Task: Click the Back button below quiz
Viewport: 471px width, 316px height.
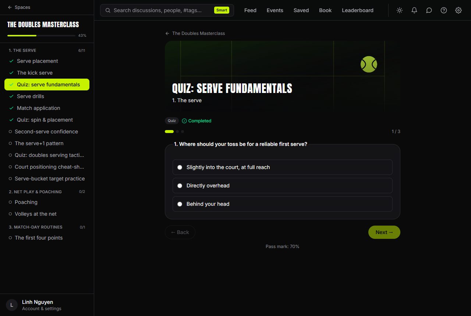Action: pyautogui.click(x=180, y=232)
